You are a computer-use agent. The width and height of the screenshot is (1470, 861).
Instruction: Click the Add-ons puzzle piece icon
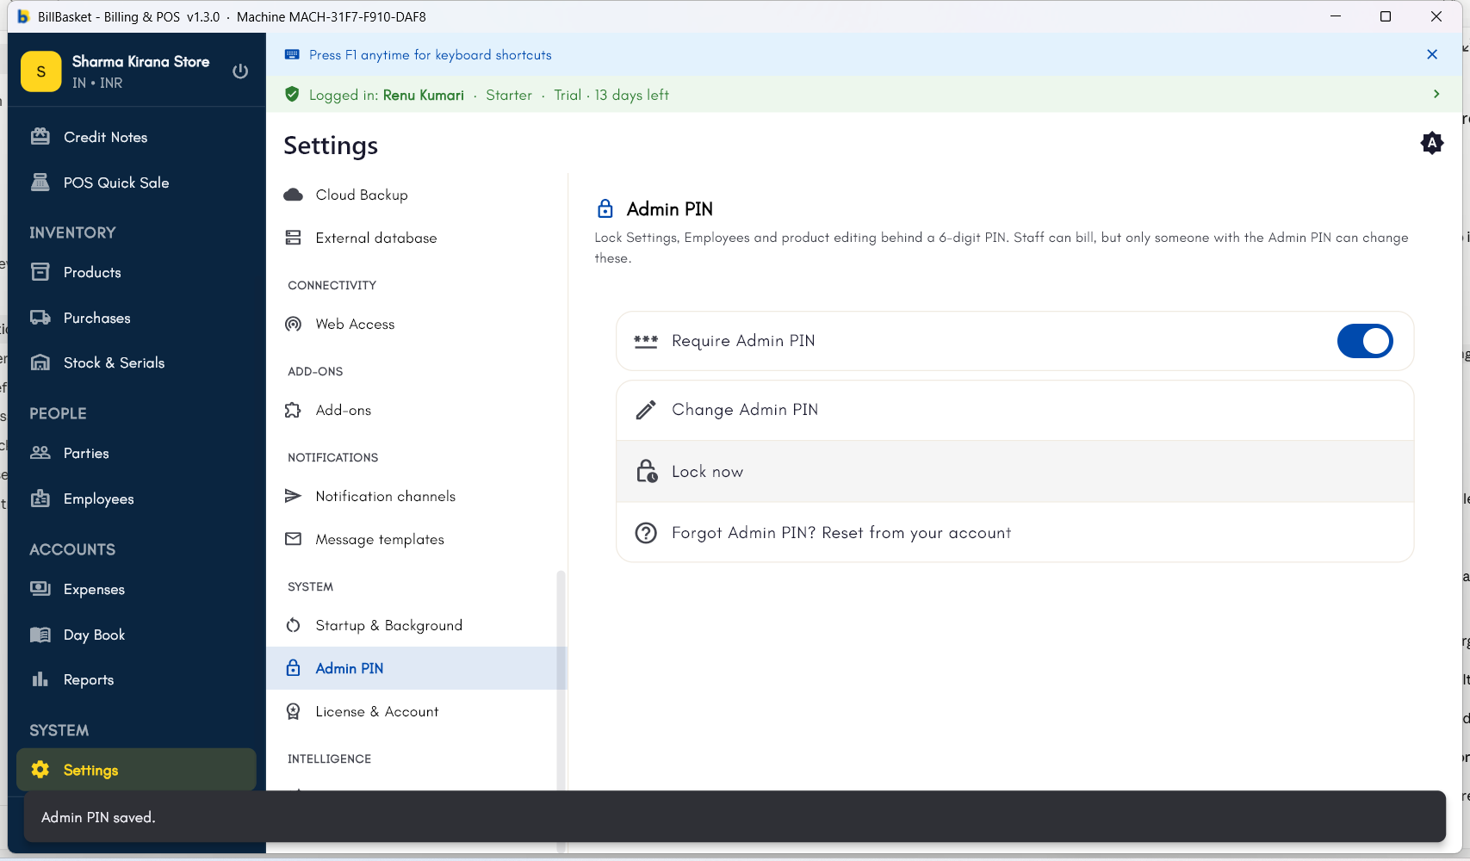point(294,410)
